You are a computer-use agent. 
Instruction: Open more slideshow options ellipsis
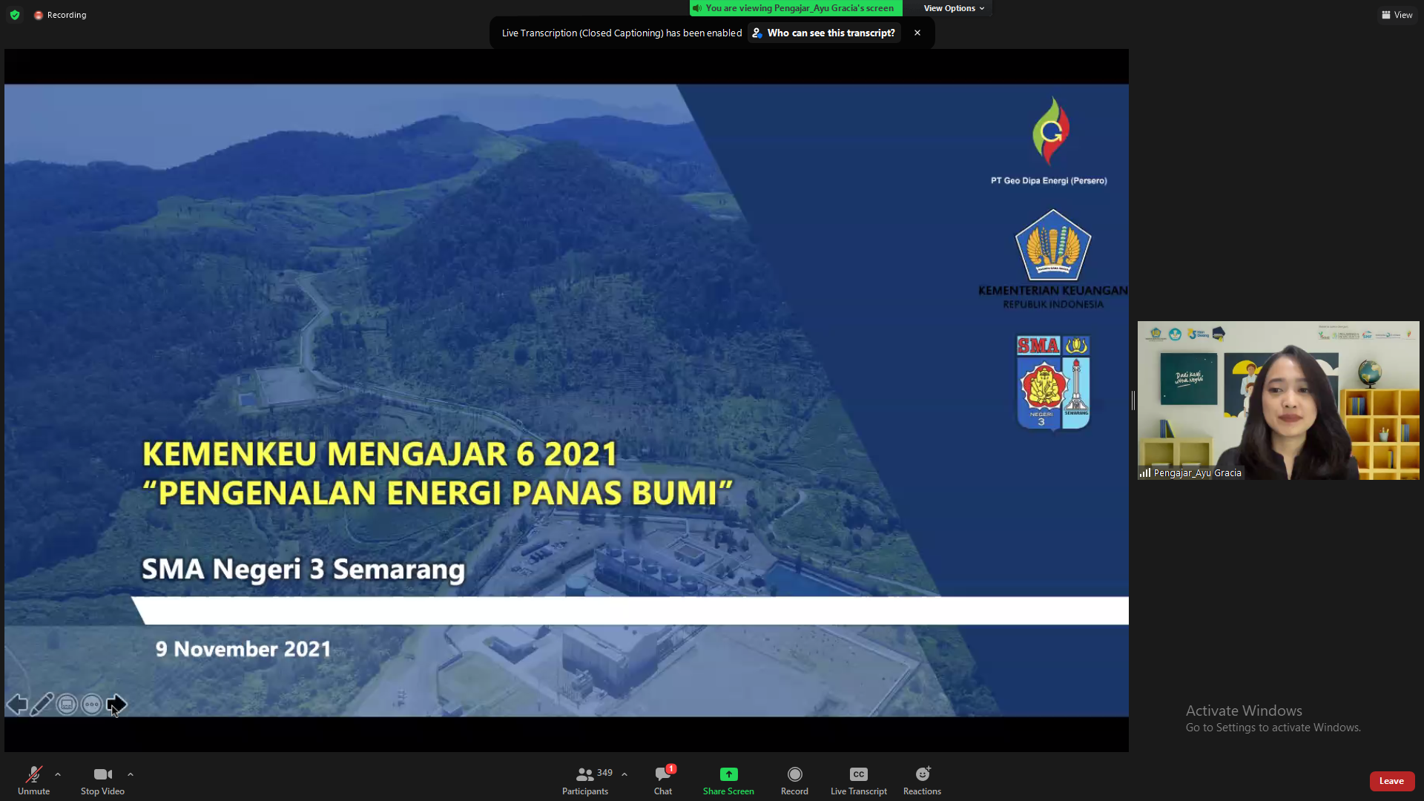pos(92,705)
